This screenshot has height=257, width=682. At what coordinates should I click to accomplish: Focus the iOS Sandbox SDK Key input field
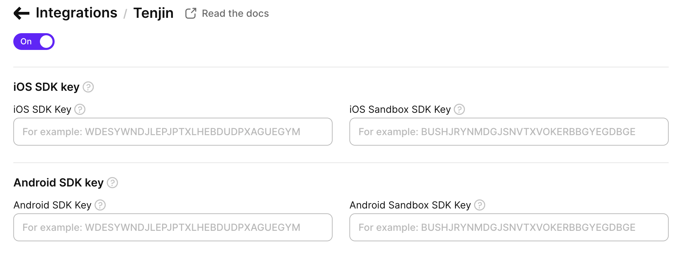tap(509, 132)
